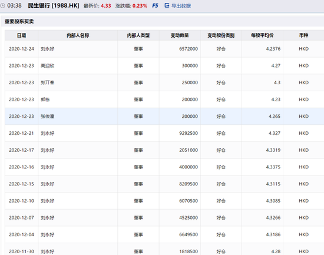The height and width of the screenshot is (255, 324).
Task: Click the export data icon
Action: [x=167, y=5]
